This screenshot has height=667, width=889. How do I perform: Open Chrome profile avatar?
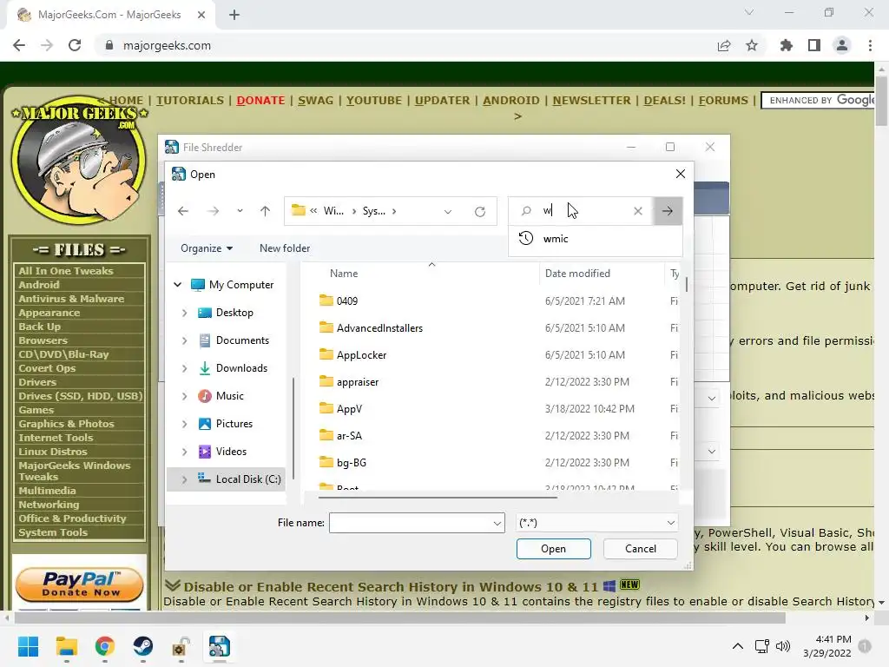tap(842, 45)
